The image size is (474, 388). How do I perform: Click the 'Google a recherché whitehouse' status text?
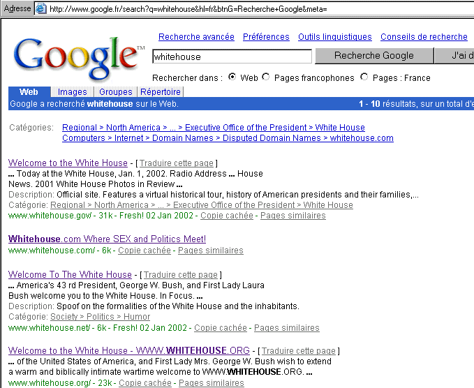(94, 104)
